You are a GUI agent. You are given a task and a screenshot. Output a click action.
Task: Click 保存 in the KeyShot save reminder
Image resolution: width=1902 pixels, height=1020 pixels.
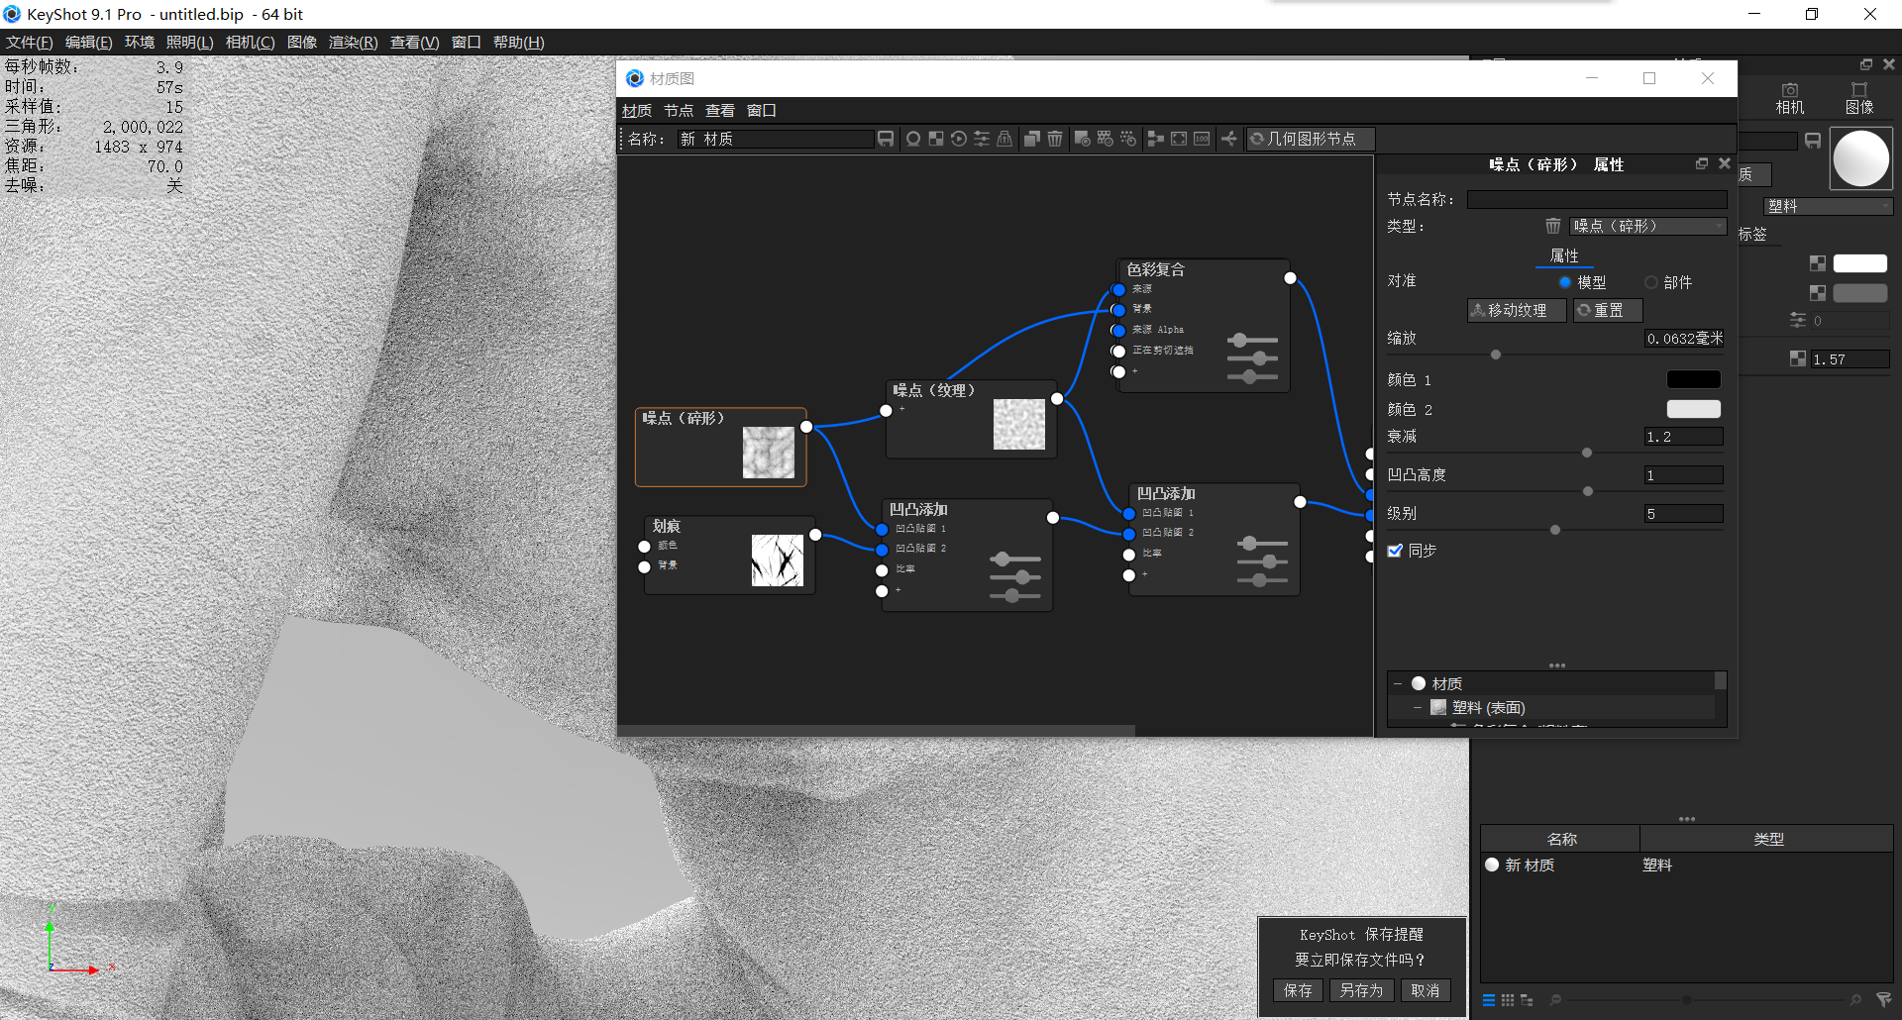pos(1298,990)
